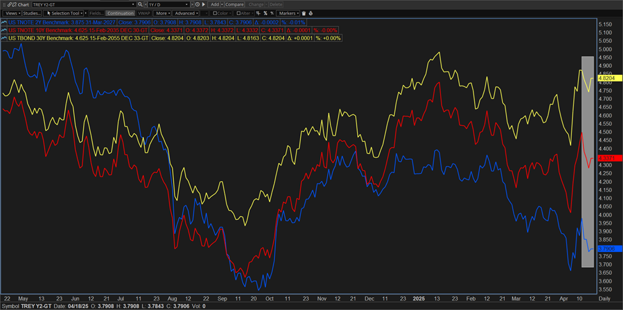Click the 2Y TNOTE series line icon
Viewport: 623px width, 310px height.
tap(5, 21)
